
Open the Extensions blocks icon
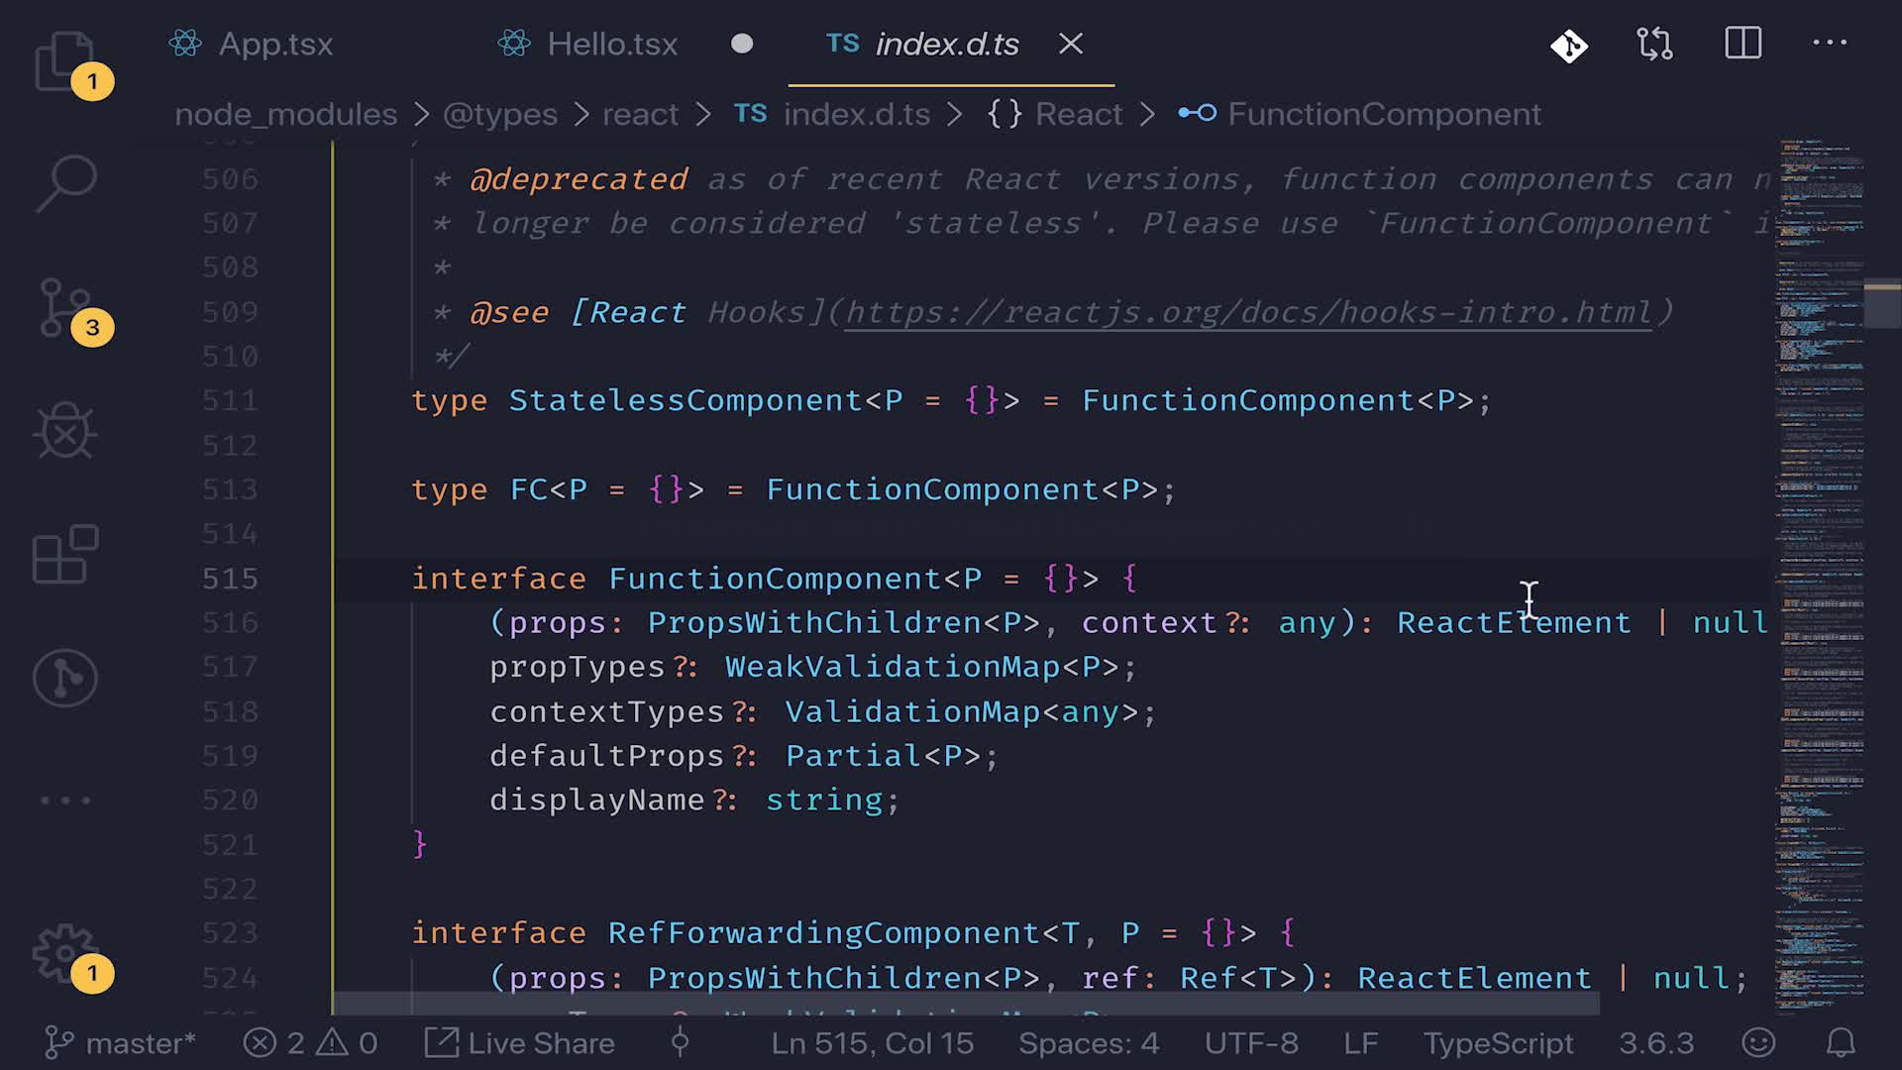[x=65, y=555]
